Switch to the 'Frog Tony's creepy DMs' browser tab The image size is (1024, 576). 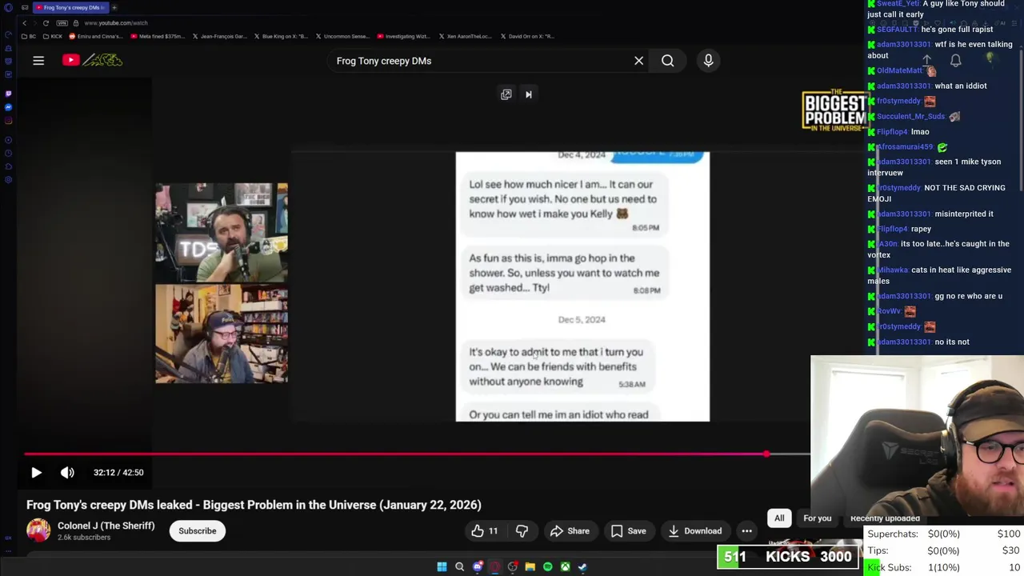[x=70, y=7]
